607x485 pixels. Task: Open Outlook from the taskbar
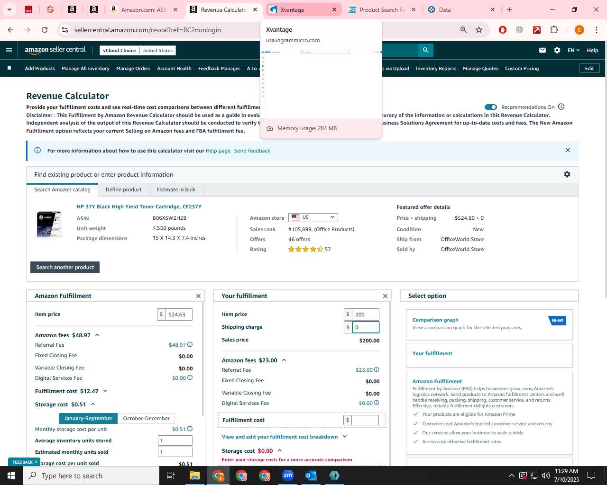[311, 476]
